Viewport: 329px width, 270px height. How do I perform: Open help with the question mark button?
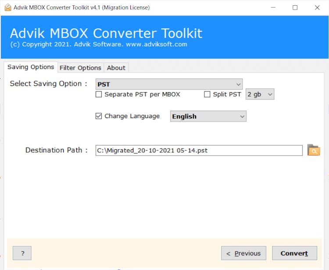tap(22, 253)
